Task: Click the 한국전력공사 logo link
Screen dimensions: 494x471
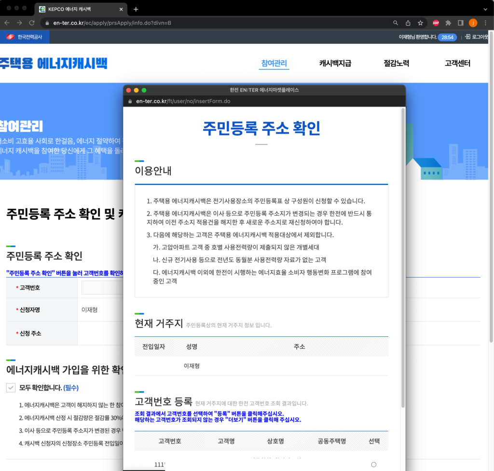Action: tap(24, 37)
